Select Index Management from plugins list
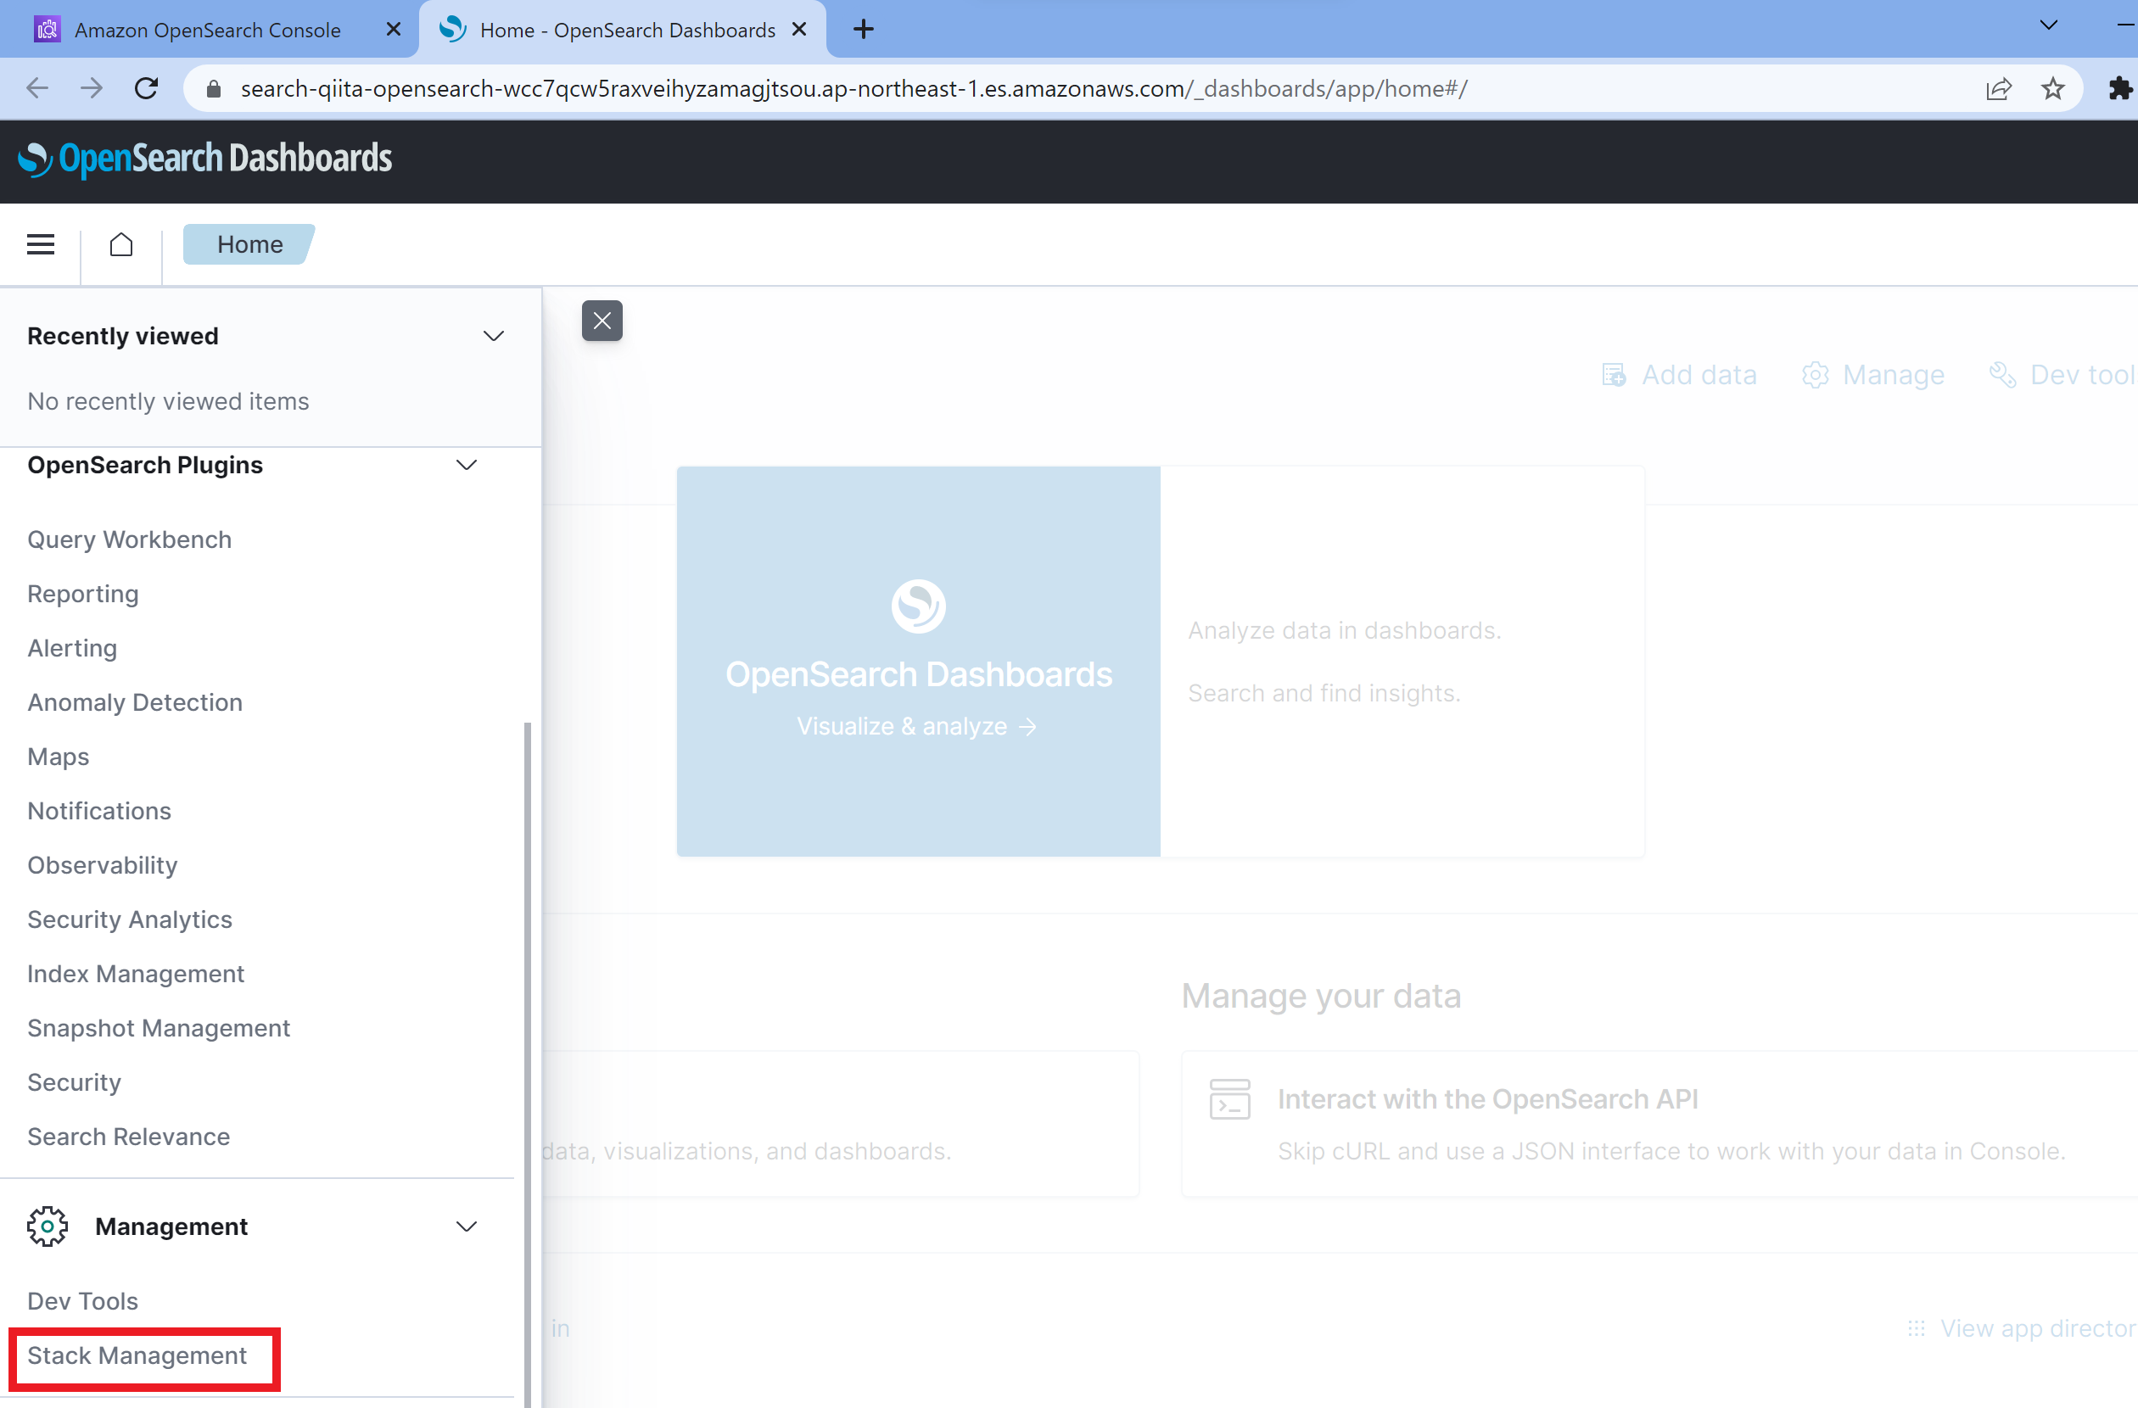The width and height of the screenshot is (2138, 1408). pos(136,974)
